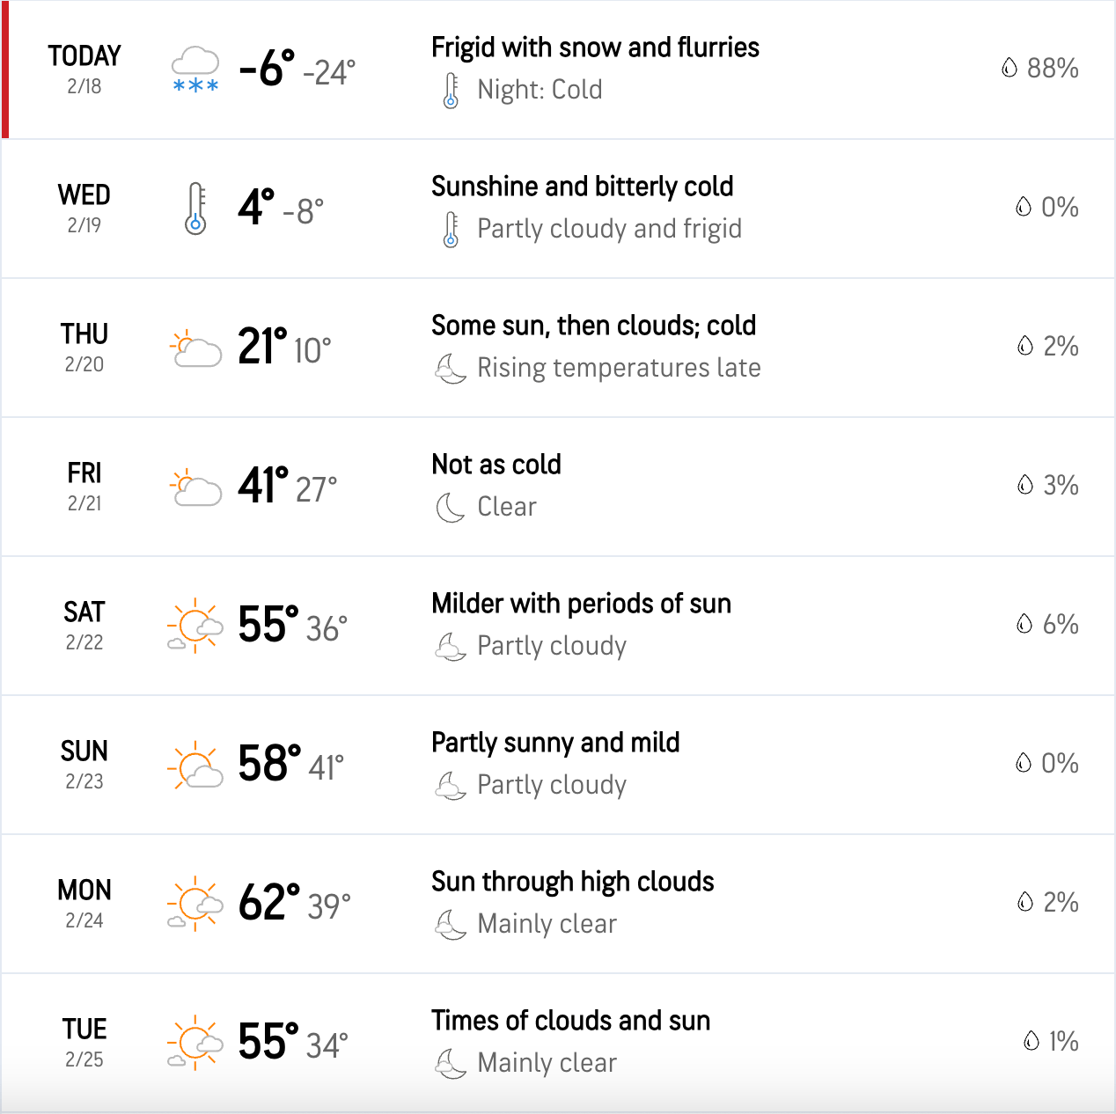
Task: Click the moon icon beside Clear on Friday
Action: 450,507
